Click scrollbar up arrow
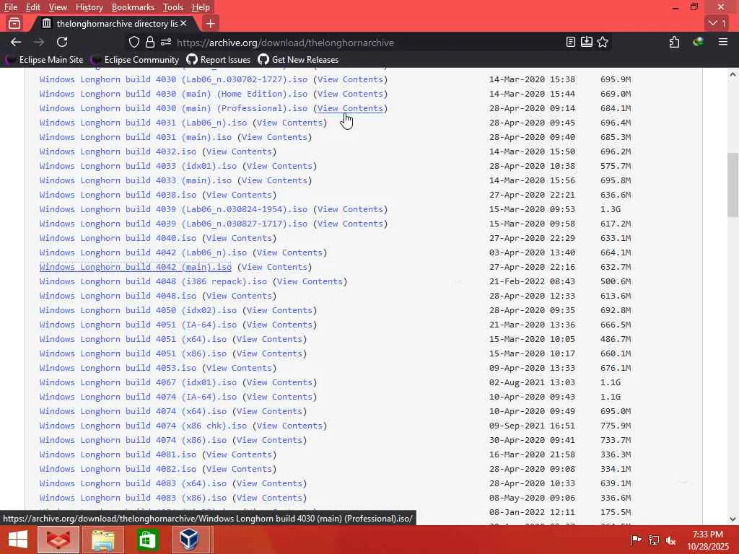Viewport: 739px width, 554px height. coord(733,74)
